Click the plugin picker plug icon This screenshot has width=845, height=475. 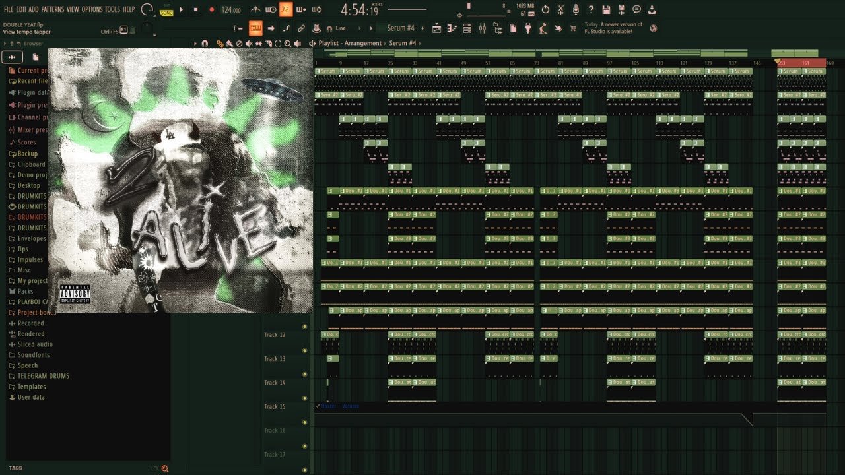click(x=528, y=28)
